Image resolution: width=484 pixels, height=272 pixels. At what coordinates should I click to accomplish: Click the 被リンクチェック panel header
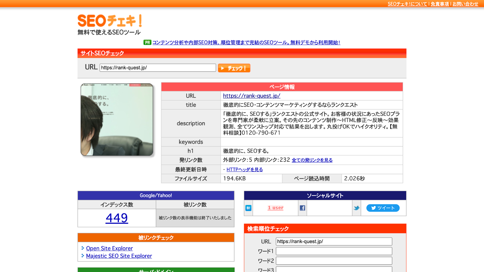click(156, 238)
